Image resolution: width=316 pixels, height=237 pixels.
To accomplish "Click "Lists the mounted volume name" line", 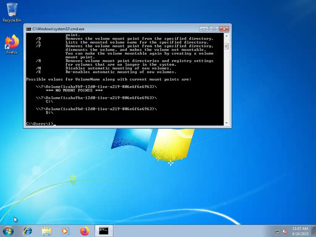I will coord(137,42).
